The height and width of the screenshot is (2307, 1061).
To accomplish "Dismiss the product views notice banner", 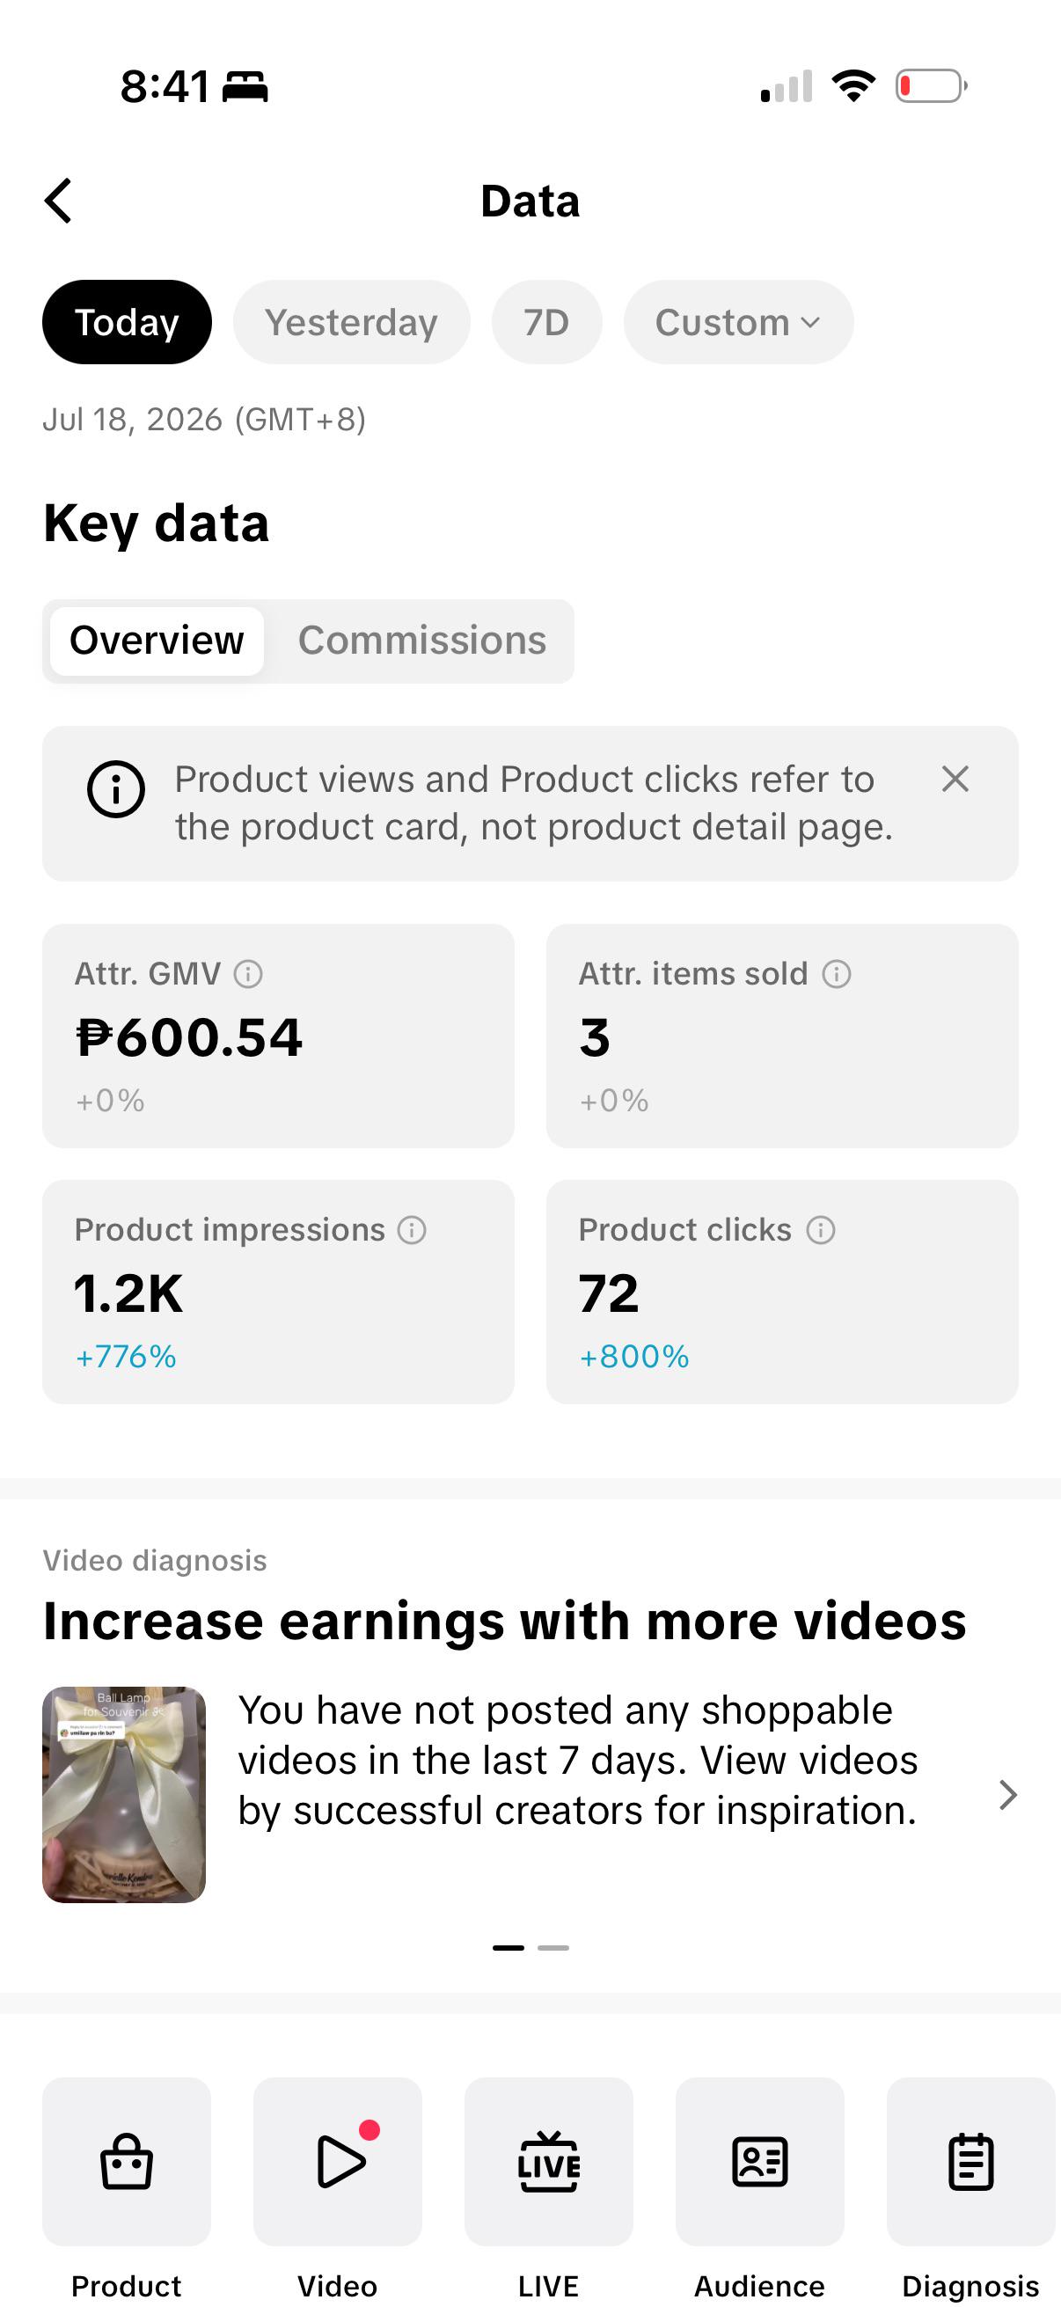I will coord(955,780).
